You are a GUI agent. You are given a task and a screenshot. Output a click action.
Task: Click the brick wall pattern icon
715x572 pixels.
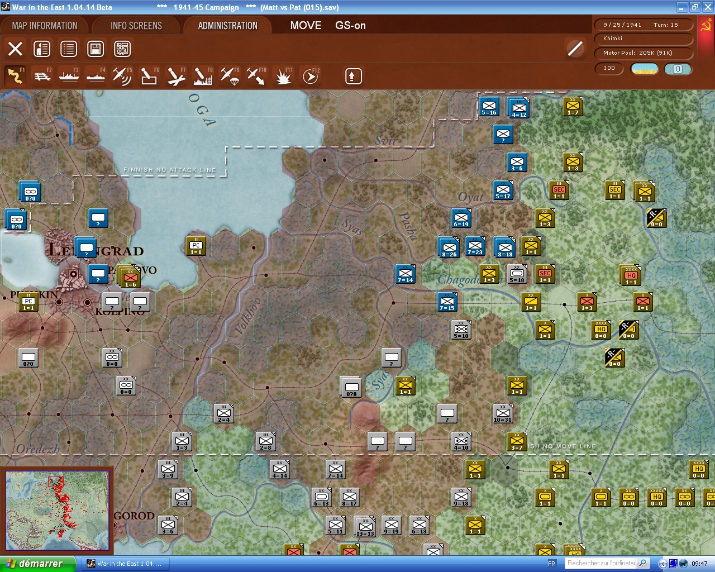pyautogui.click(x=122, y=49)
